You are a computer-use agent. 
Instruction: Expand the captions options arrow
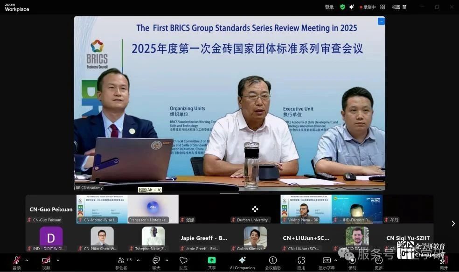tap(338, 260)
